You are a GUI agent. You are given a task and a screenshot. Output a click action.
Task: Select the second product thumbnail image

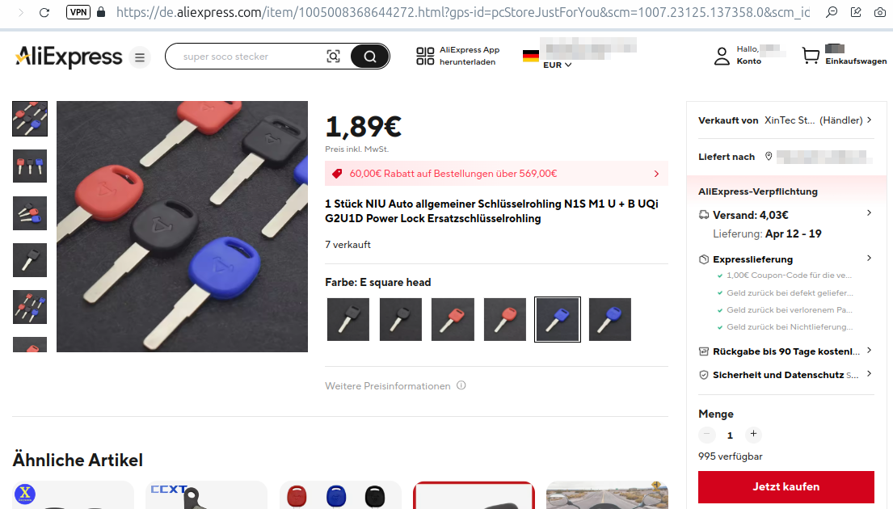click(x=30, y=166)
